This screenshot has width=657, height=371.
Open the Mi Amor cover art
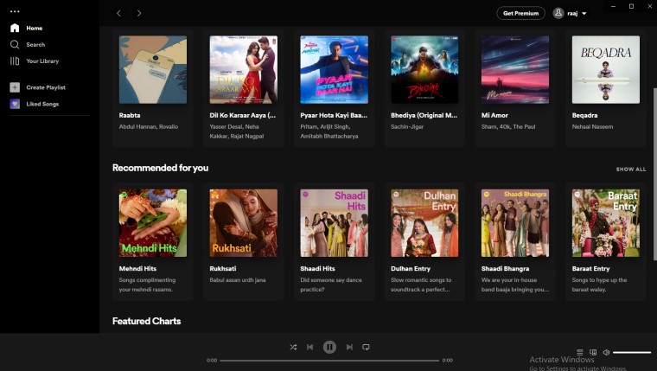point(515,69)
